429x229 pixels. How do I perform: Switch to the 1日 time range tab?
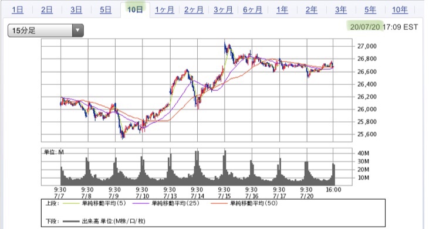[18, 10]
